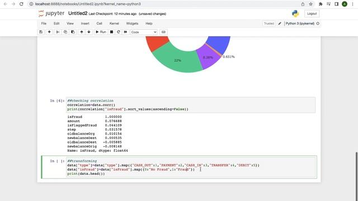Select the correlation code cell In [6]
Viewport: 358px width, 201px height.
click(191, 105)
